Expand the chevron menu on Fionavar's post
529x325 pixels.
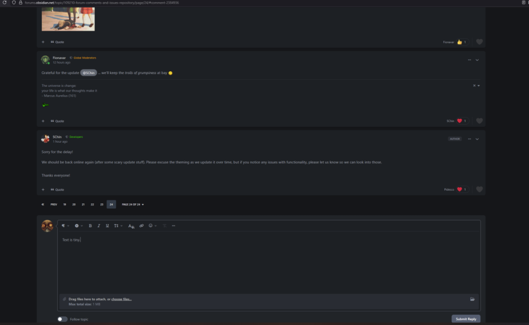point(477,60)
